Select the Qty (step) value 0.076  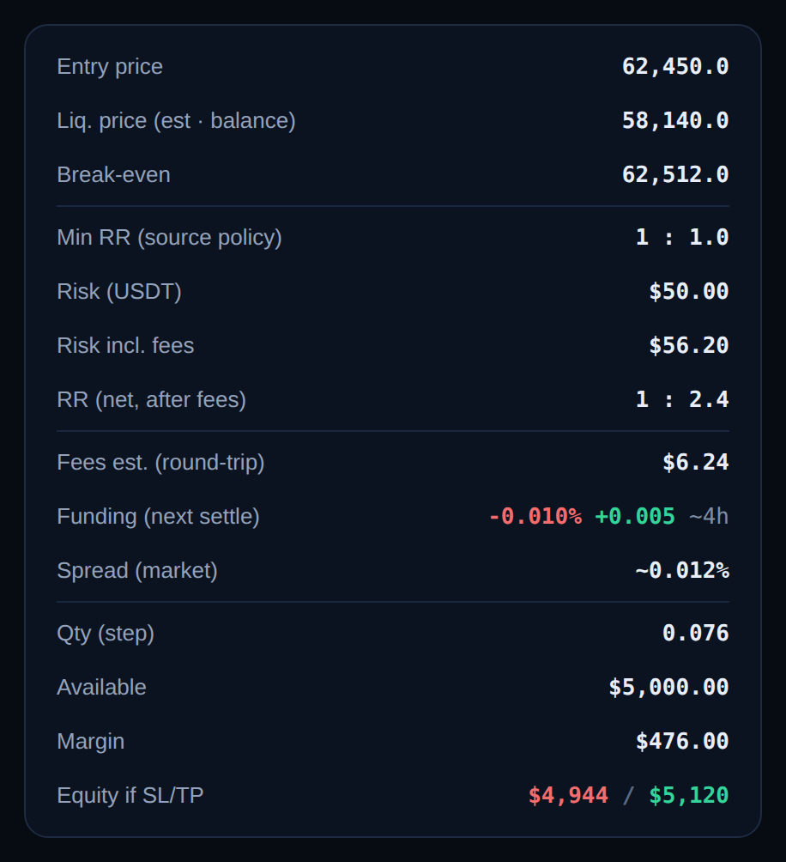[x=695, y=634]
